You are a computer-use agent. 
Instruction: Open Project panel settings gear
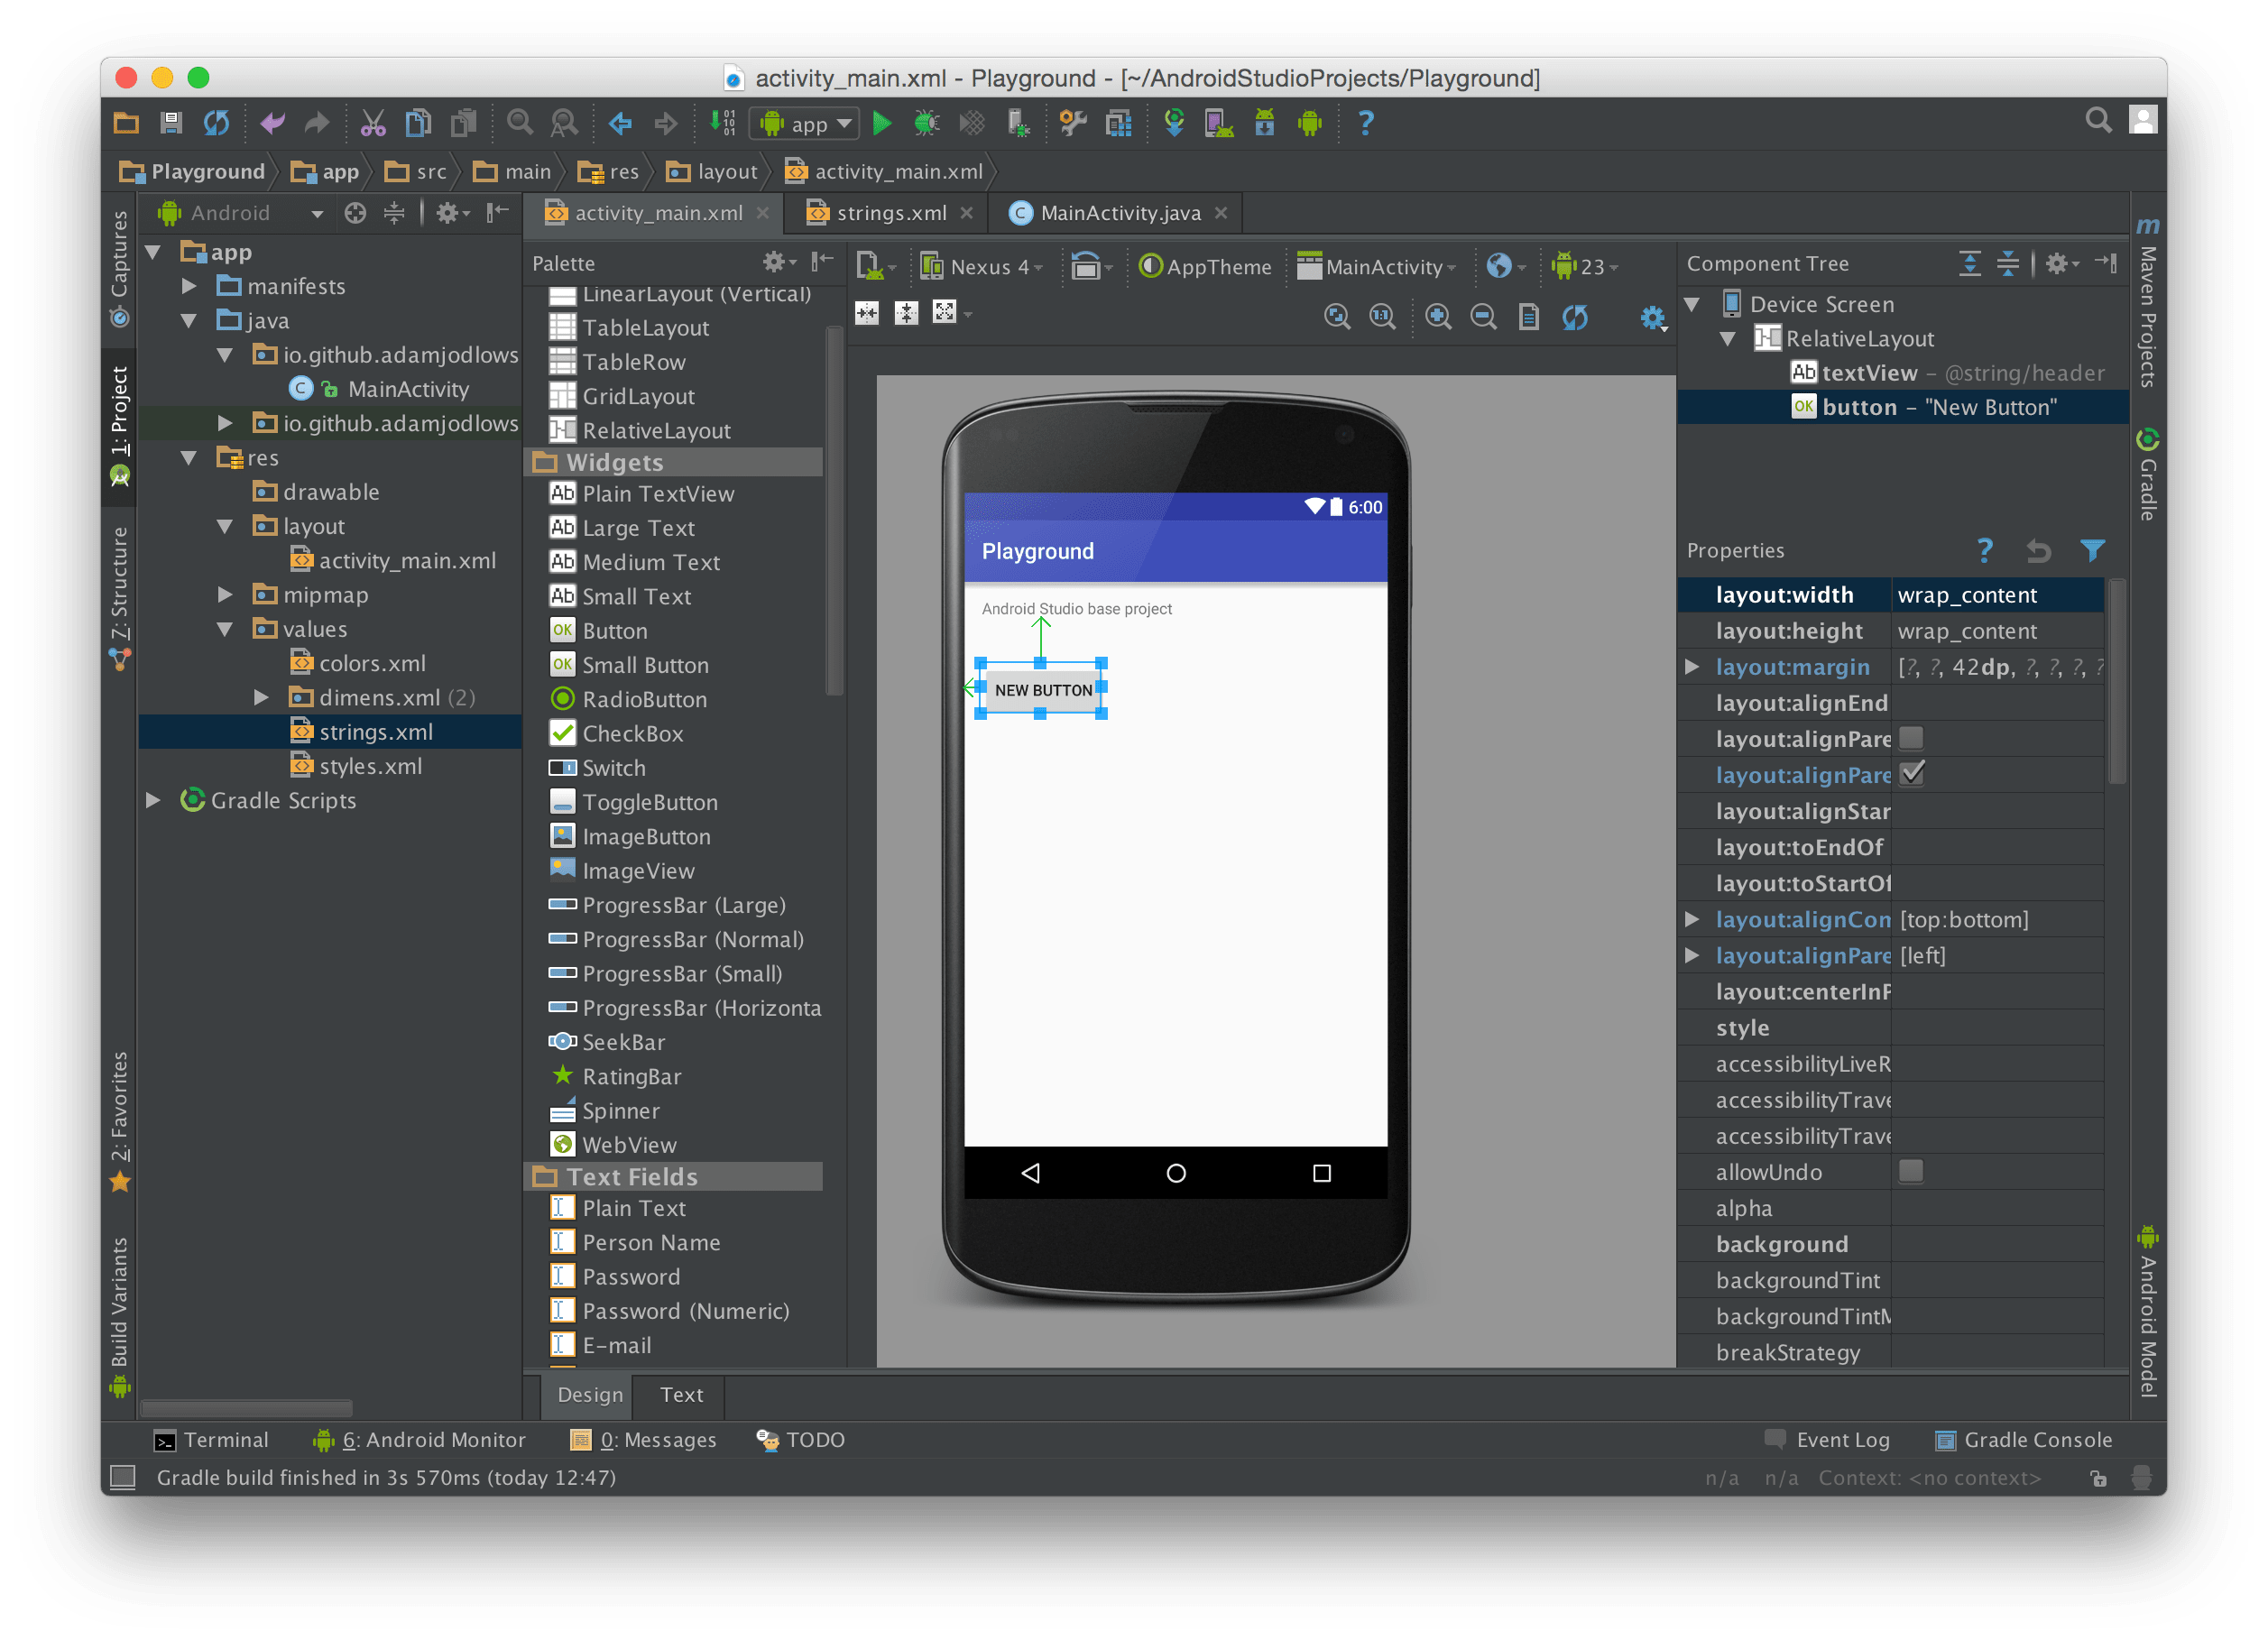pyautogui.click(x=451, y=212)
